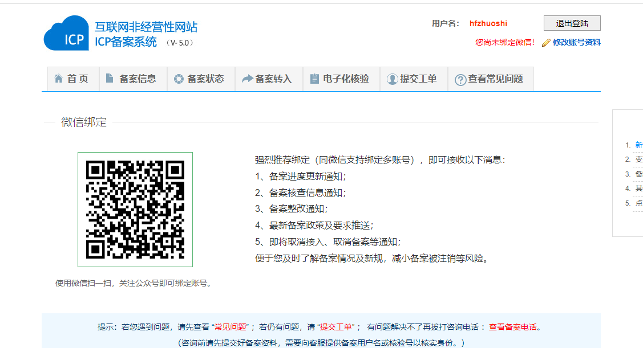Click line 4、最新备案政策及要求推送
This screenshot has height=348, width=643.
tap(314, 226)
